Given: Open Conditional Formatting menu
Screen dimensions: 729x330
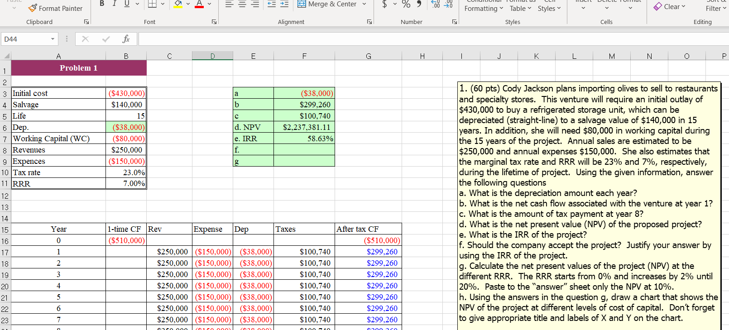Looking at the screenshot, I should [x=484, y=5].
